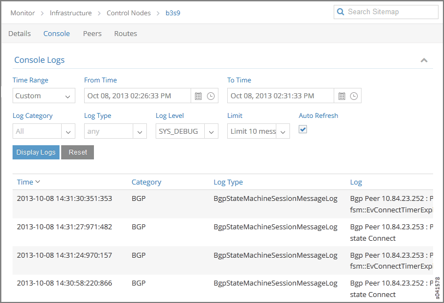Open the Routes tab

pyautogui.click(x=126, y=34)
